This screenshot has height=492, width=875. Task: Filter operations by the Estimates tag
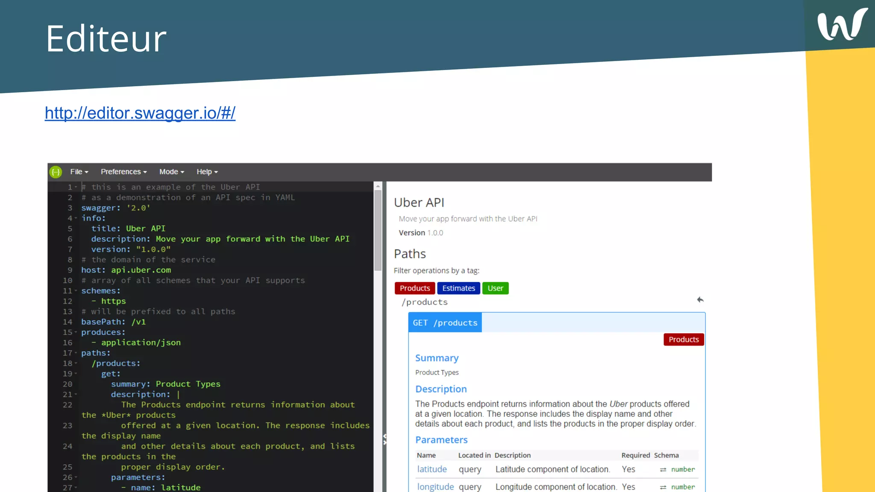[x=458, y=288]
